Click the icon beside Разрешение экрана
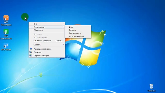 31,49
